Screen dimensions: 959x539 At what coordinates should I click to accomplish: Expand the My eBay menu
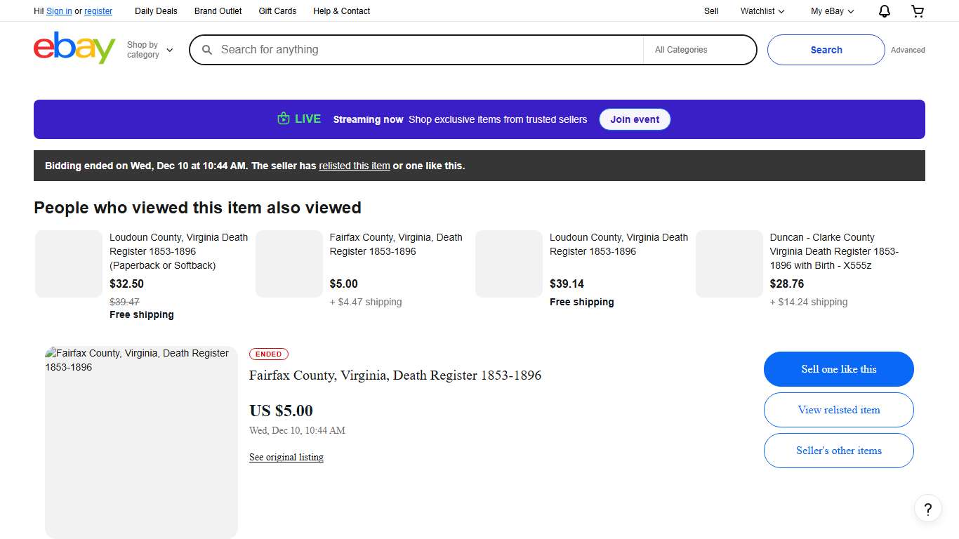point(832,11)
